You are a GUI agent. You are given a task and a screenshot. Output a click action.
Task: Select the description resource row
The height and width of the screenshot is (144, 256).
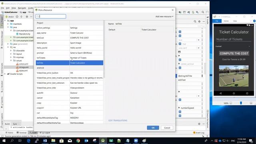(x=70, y=43)
